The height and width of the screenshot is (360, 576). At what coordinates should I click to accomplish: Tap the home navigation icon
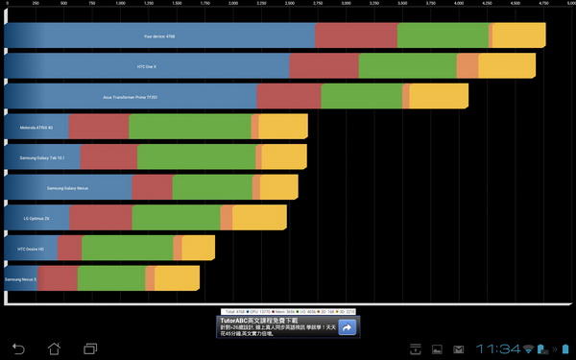pyautogui.click(x=54, y=348)
